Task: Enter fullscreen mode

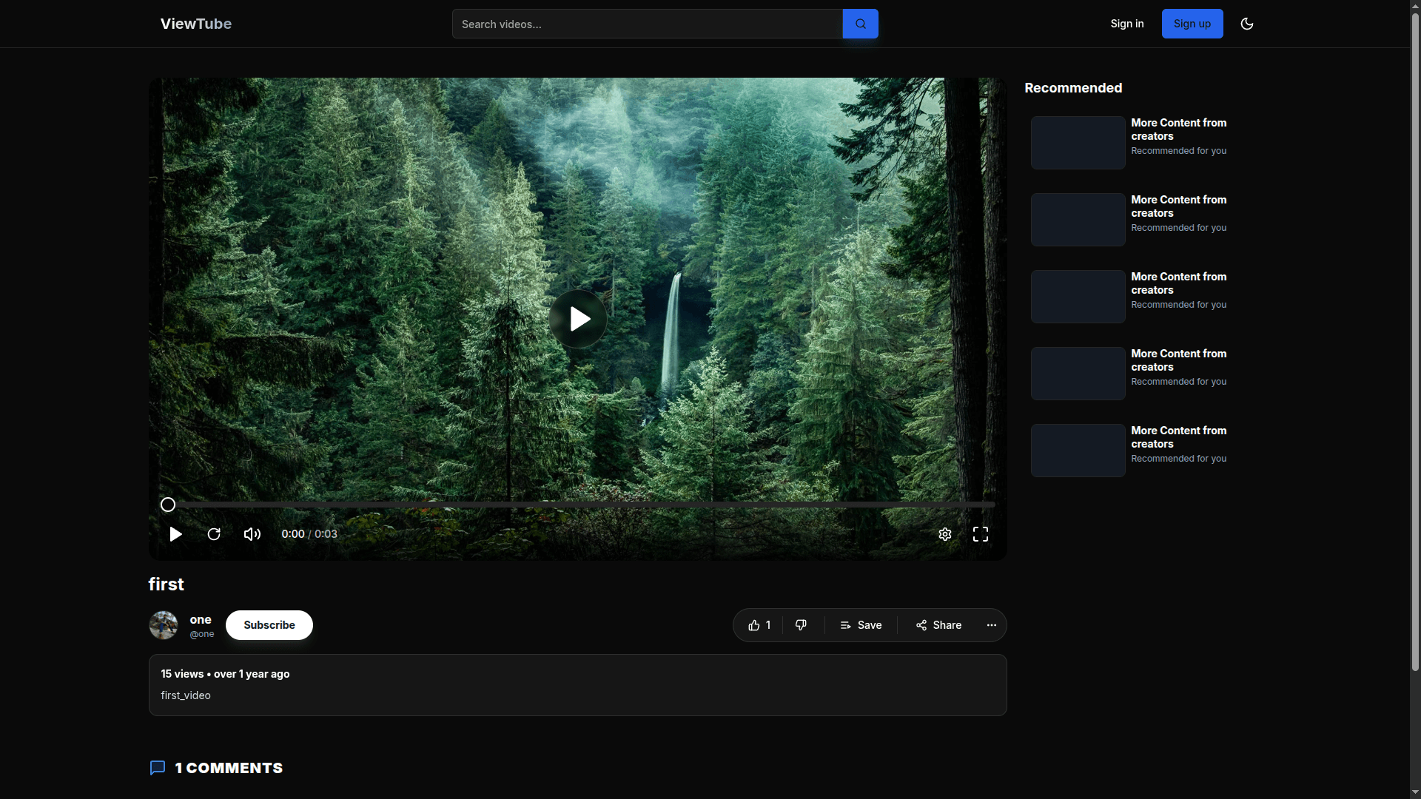Action: click(980, 533)
